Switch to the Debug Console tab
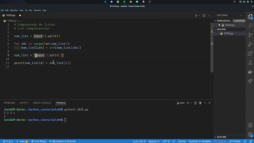Viewport: 254px width, 143px height. click(x=42, y=103)
